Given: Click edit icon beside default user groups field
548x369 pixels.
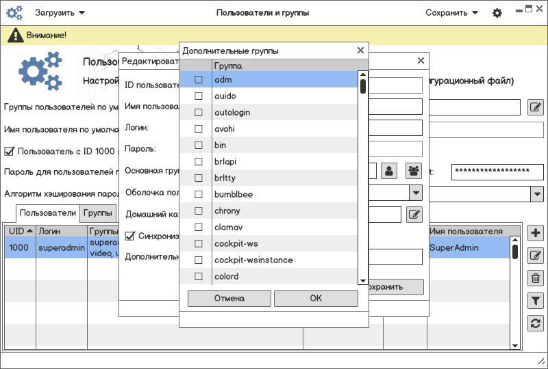Looking at the screenshot, I should point(536,107).
